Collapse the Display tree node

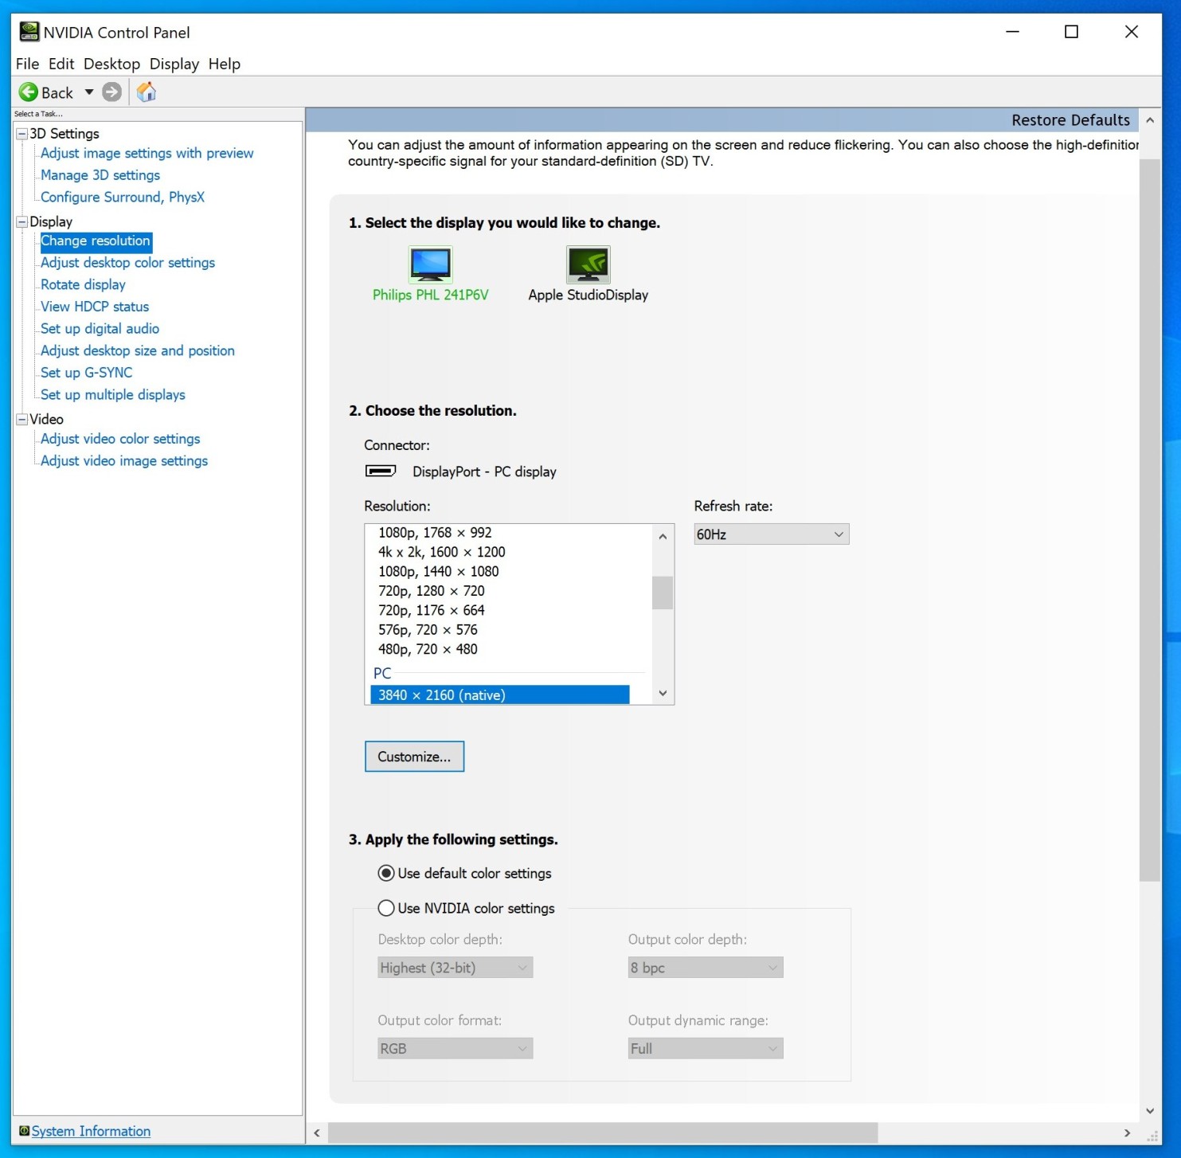pos(22,221)
